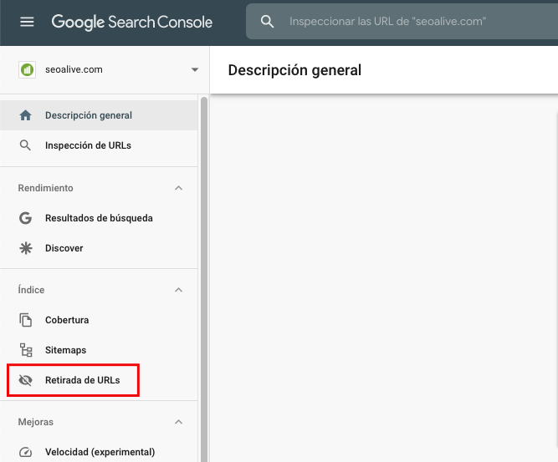Open the hamburger main menu
This screenshot has height=462, width=558.
pos(27,22)
